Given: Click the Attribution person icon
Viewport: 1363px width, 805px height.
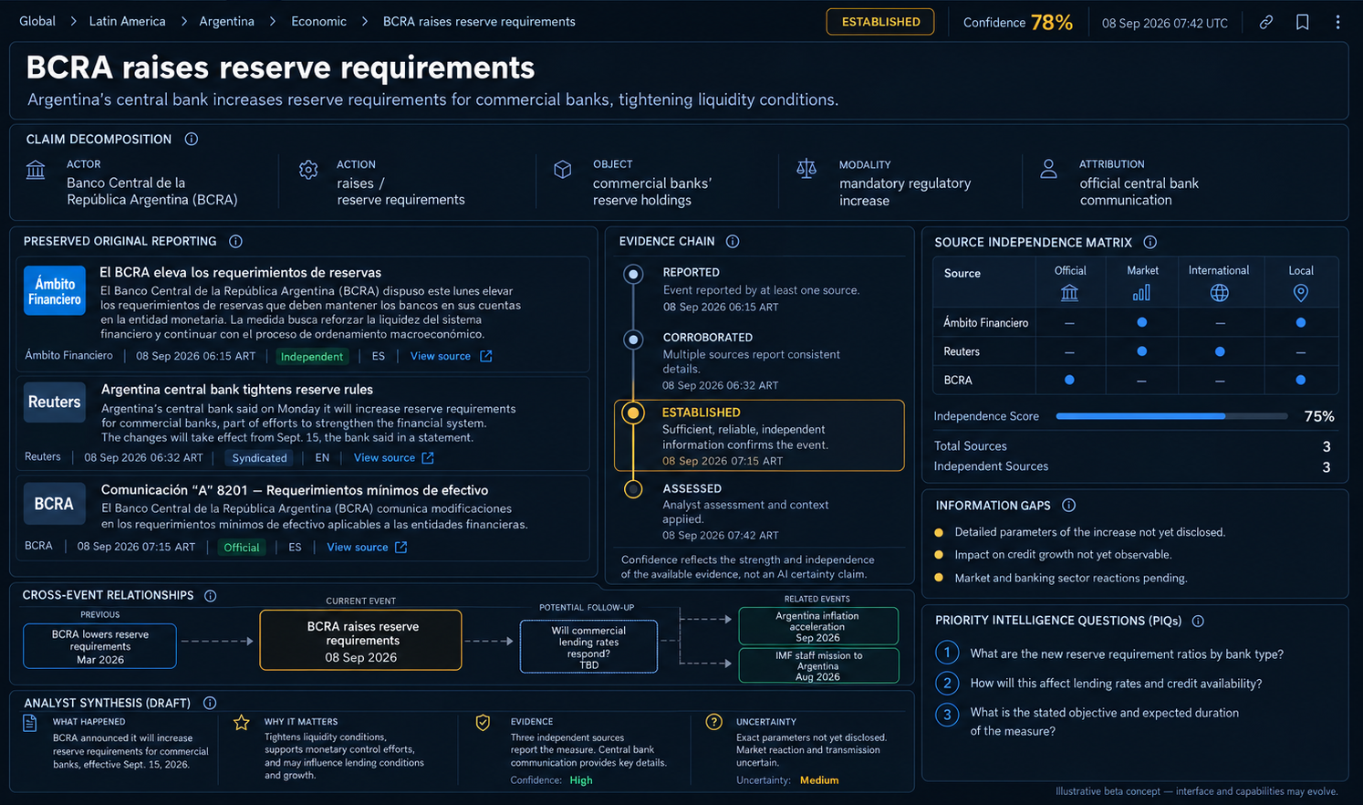Looking at the screenshot, I should click(x=1049, y=169).
